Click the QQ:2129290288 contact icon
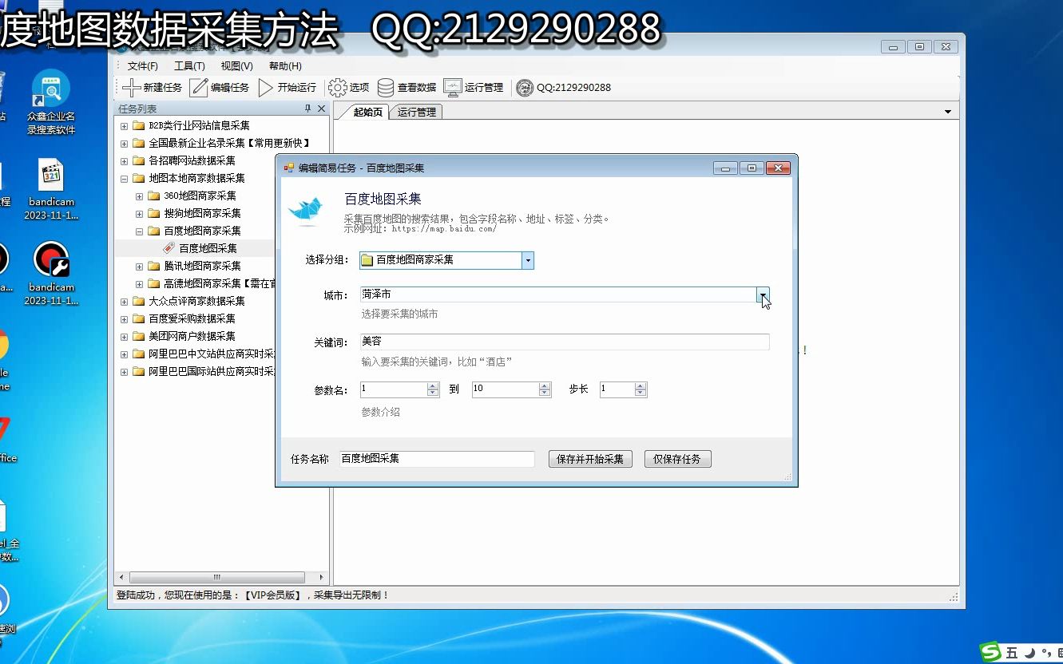 (526, 88)
